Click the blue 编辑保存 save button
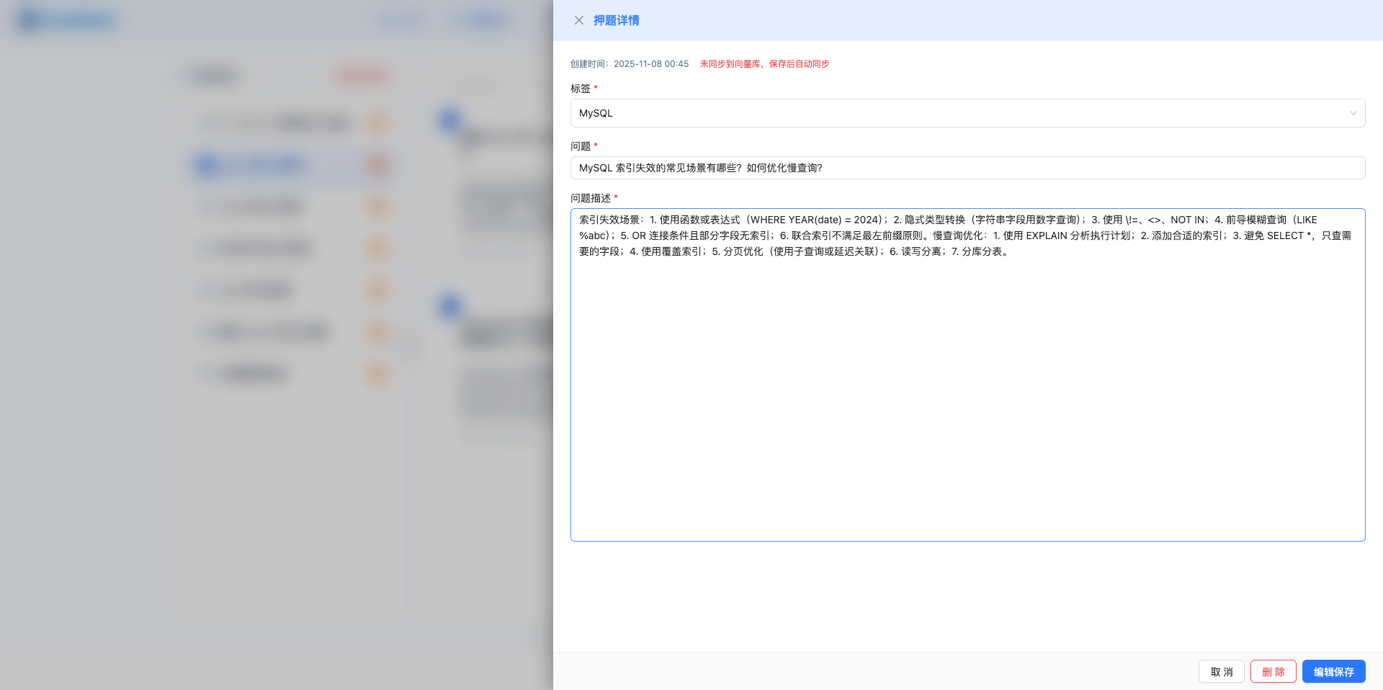Image resolution: width=1383 pixels, height=690 pixels. [x=1333, y=671]
